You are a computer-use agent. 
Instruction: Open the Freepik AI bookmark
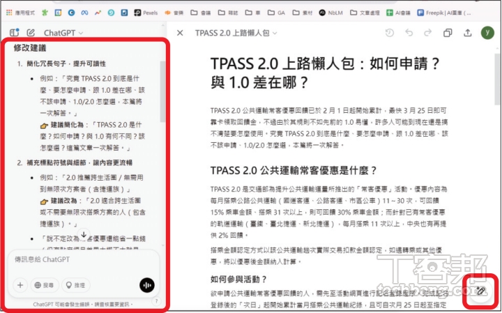point(444,13)
